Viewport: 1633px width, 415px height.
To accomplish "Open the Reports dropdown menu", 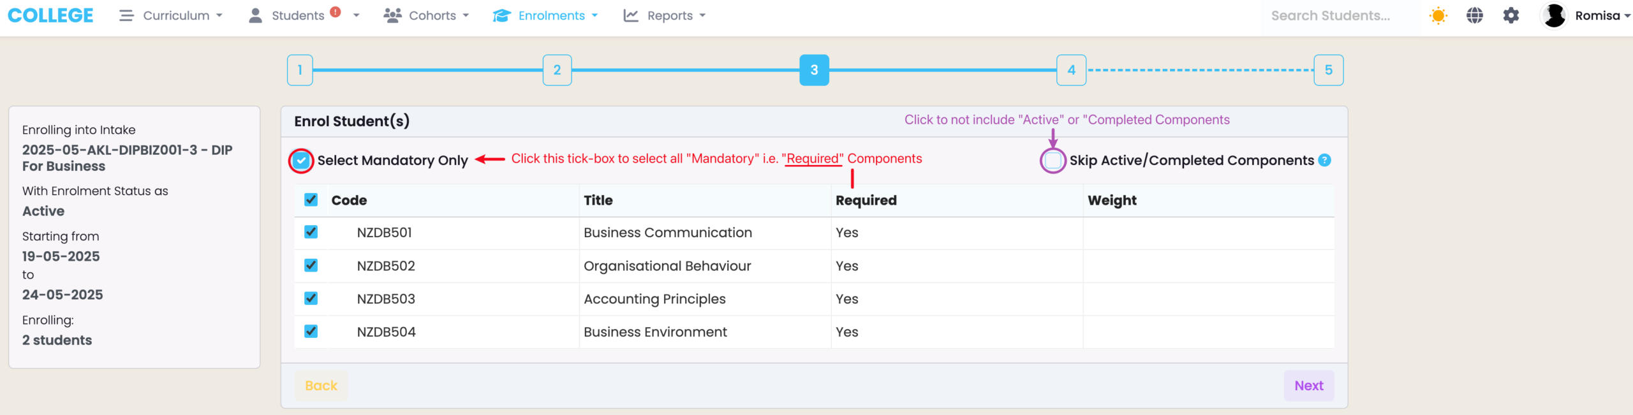I will [665, 15].
